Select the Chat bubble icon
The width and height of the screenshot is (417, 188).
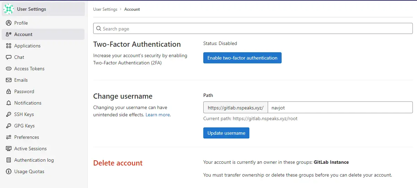8,57
